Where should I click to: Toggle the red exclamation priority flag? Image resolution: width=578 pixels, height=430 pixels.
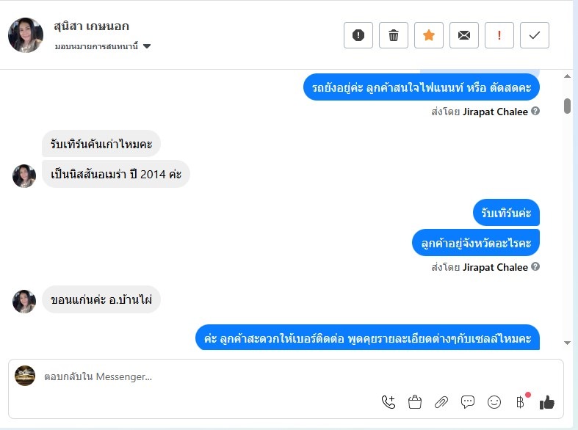[x=499, y=35]
